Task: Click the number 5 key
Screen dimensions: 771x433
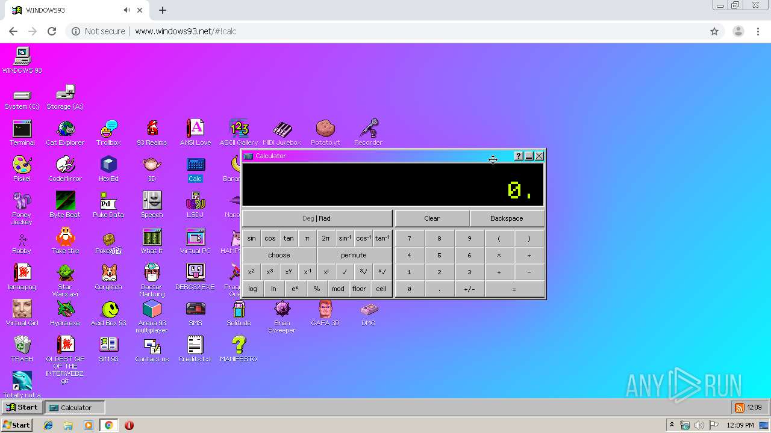Action: pyautogui.click(x=439, y=255)
